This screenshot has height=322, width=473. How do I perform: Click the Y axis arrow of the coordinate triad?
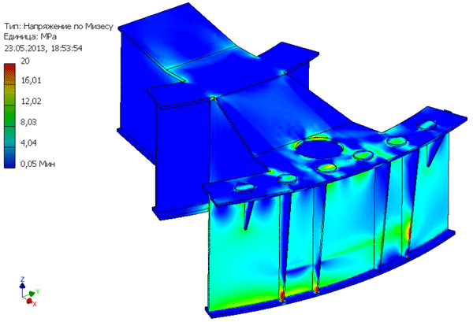pyautogui.click(x=31, y=293)
